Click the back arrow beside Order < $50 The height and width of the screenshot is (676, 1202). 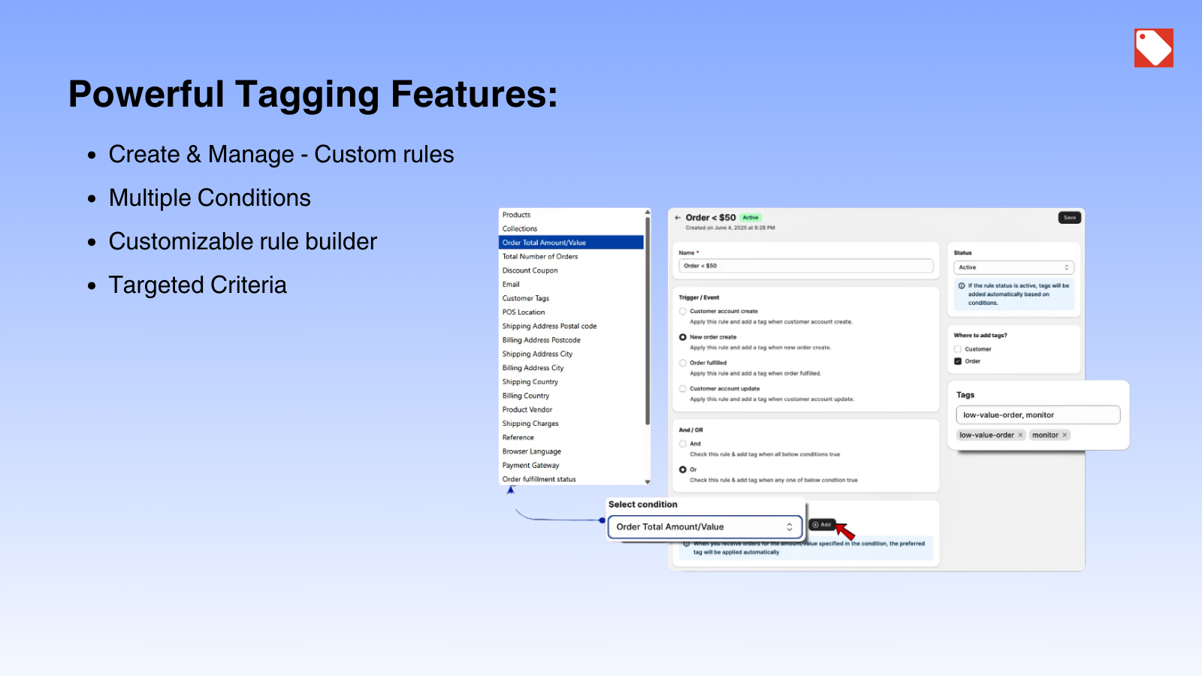pyautogui.click(x=678, y=218)
